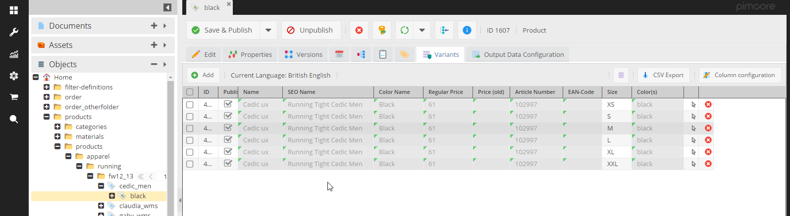
Task: Click the blue info icon next to ID 1607
Action: (467, 30)
